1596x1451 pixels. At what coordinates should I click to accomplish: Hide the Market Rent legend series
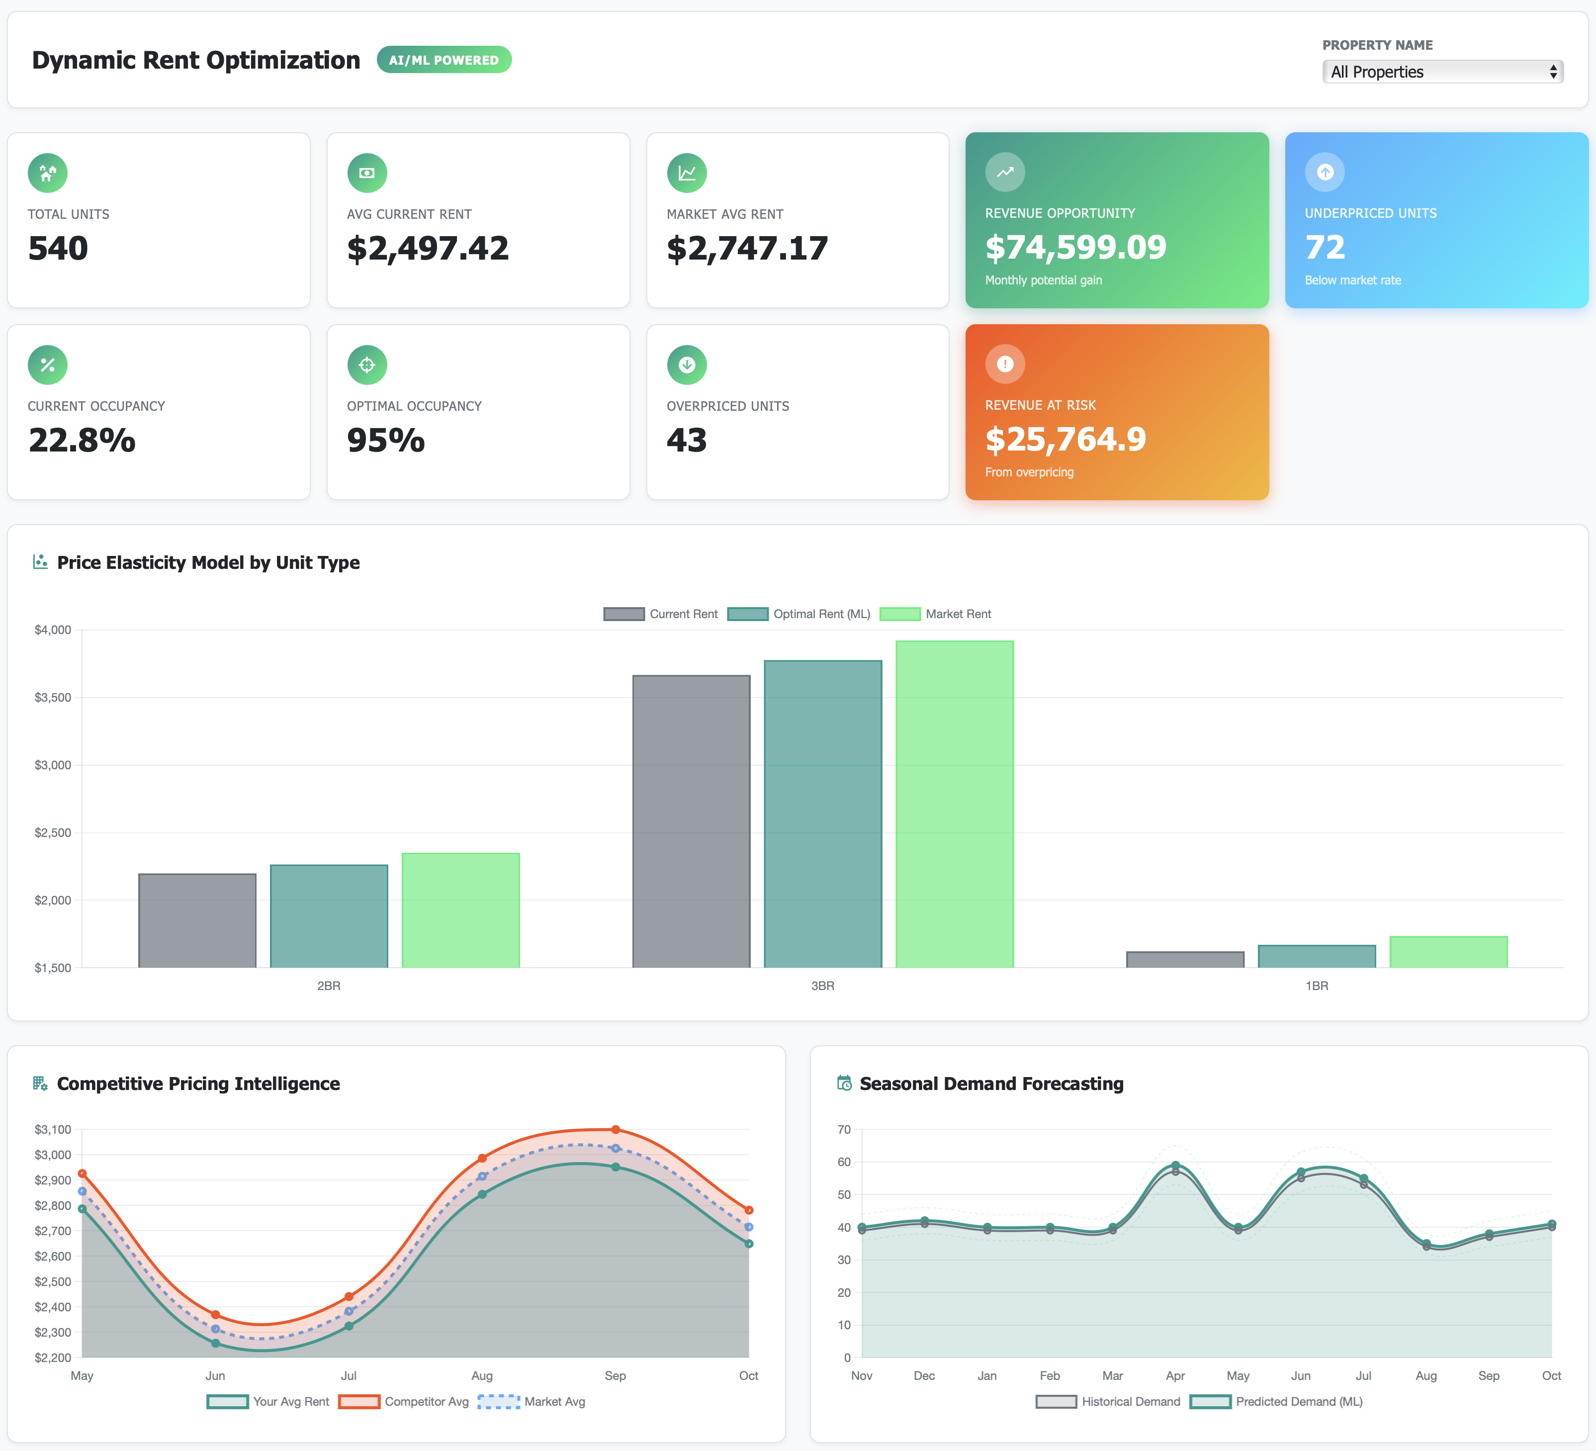point(935,614)
